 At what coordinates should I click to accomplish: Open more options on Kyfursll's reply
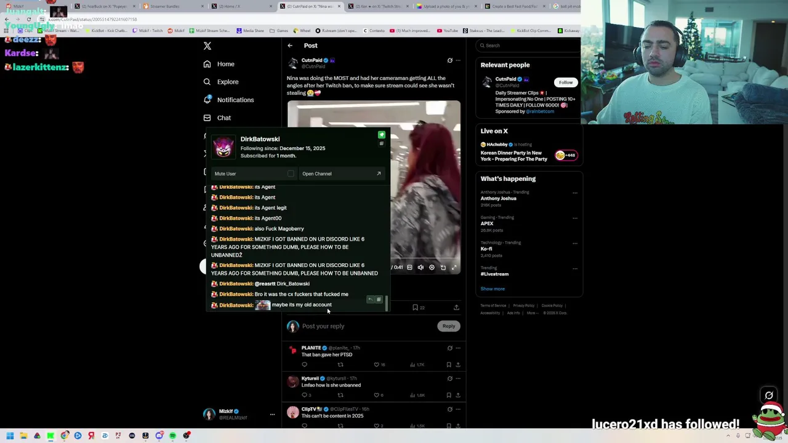tap(457, 378)
